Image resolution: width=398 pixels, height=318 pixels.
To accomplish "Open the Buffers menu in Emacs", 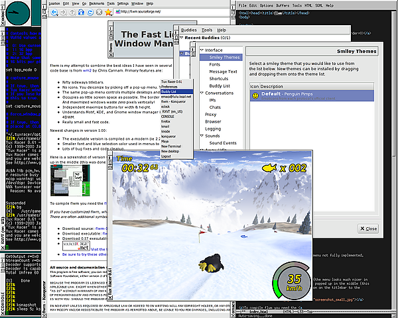I will point(283,5).
